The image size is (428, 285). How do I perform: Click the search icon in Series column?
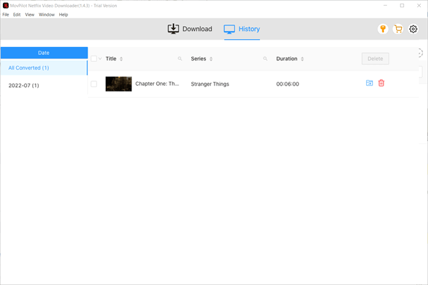coord(265,59)
